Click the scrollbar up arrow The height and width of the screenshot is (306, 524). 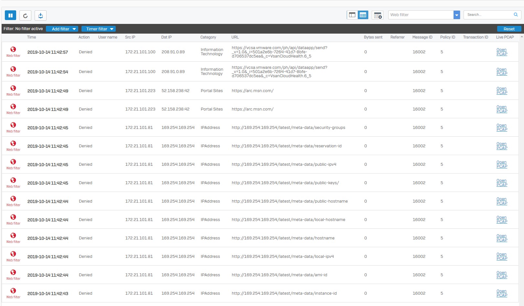(521, 37)
